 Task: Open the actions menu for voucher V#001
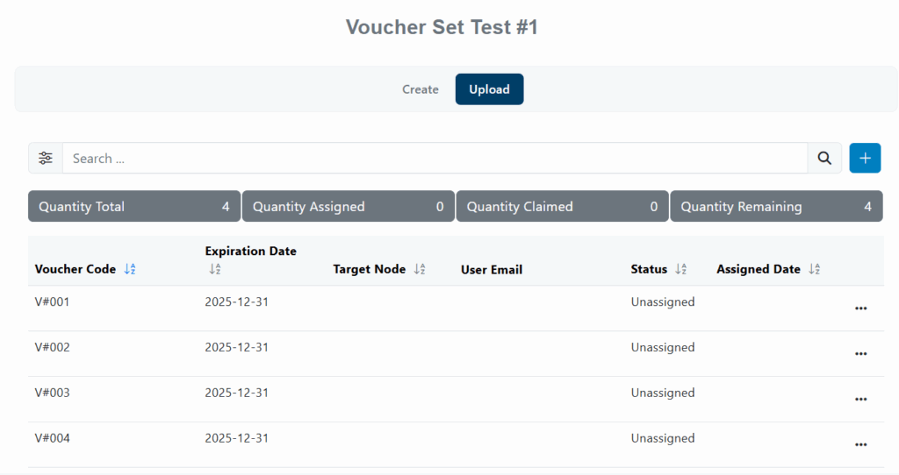(x=860, y=308)
